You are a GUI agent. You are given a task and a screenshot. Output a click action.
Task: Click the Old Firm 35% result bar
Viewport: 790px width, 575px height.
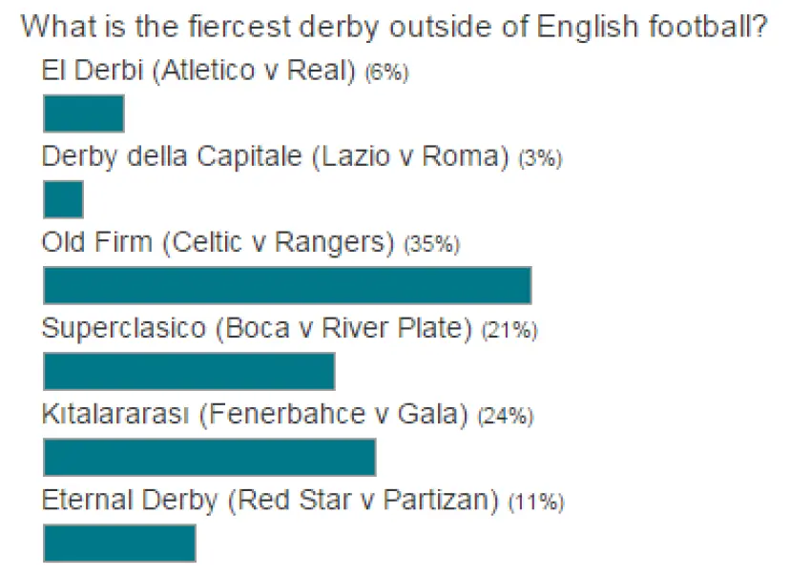click(x=287, y=285)
